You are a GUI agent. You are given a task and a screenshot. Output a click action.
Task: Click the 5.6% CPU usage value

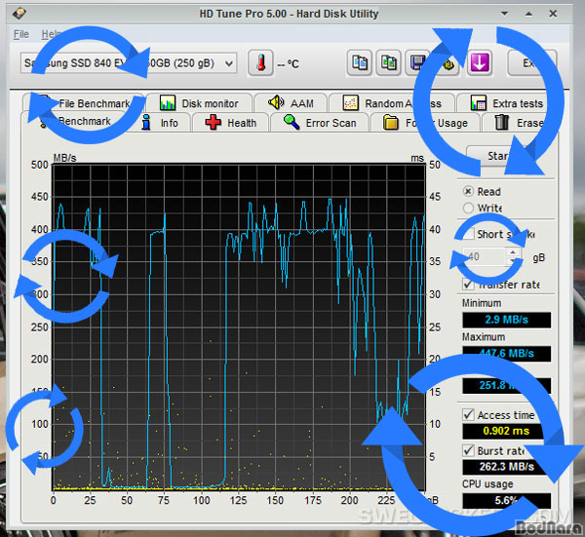tap(507, 501)
